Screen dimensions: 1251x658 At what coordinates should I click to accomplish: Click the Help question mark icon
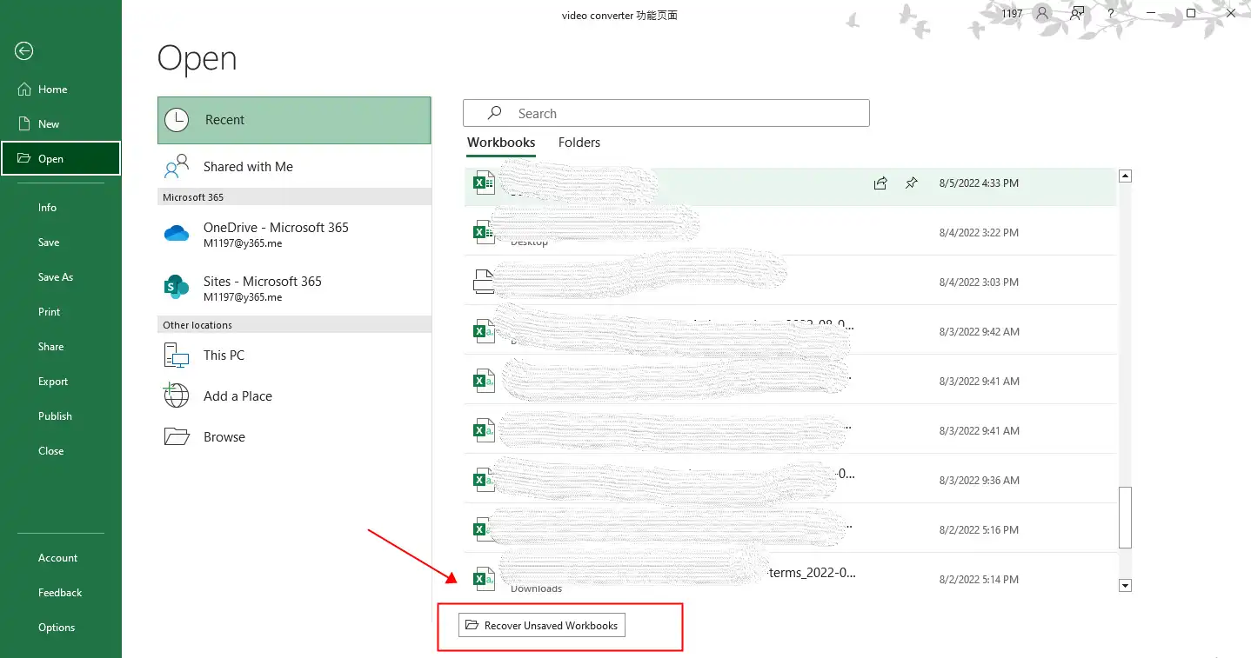(x=1111, y=13)
